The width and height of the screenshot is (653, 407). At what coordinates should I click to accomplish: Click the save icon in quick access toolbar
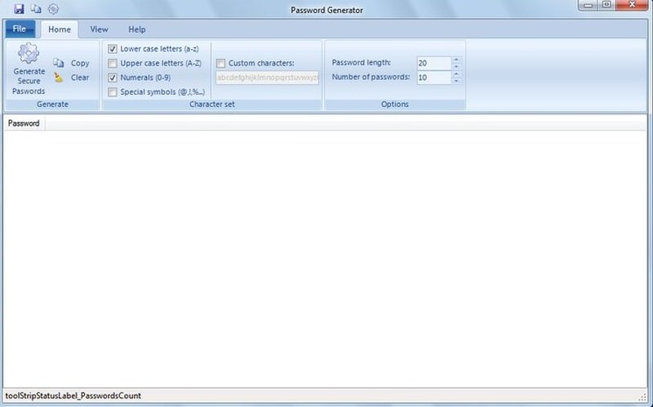click(19, 9)
